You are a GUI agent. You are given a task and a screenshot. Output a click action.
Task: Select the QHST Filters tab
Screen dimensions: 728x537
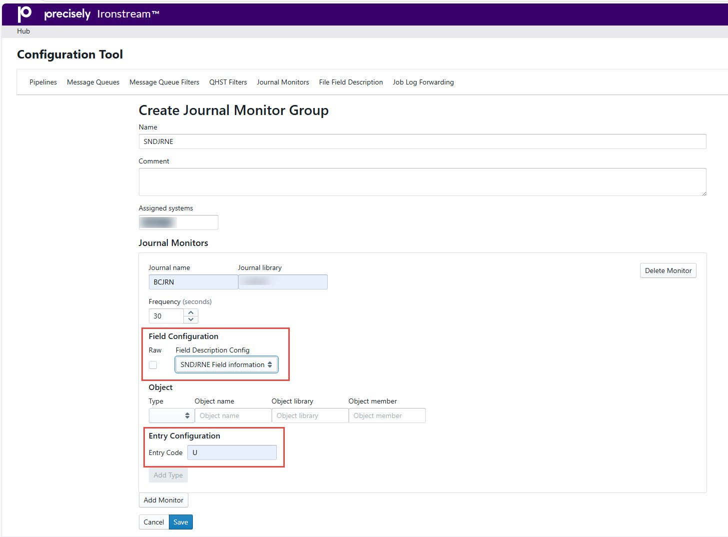coord(228,82)
